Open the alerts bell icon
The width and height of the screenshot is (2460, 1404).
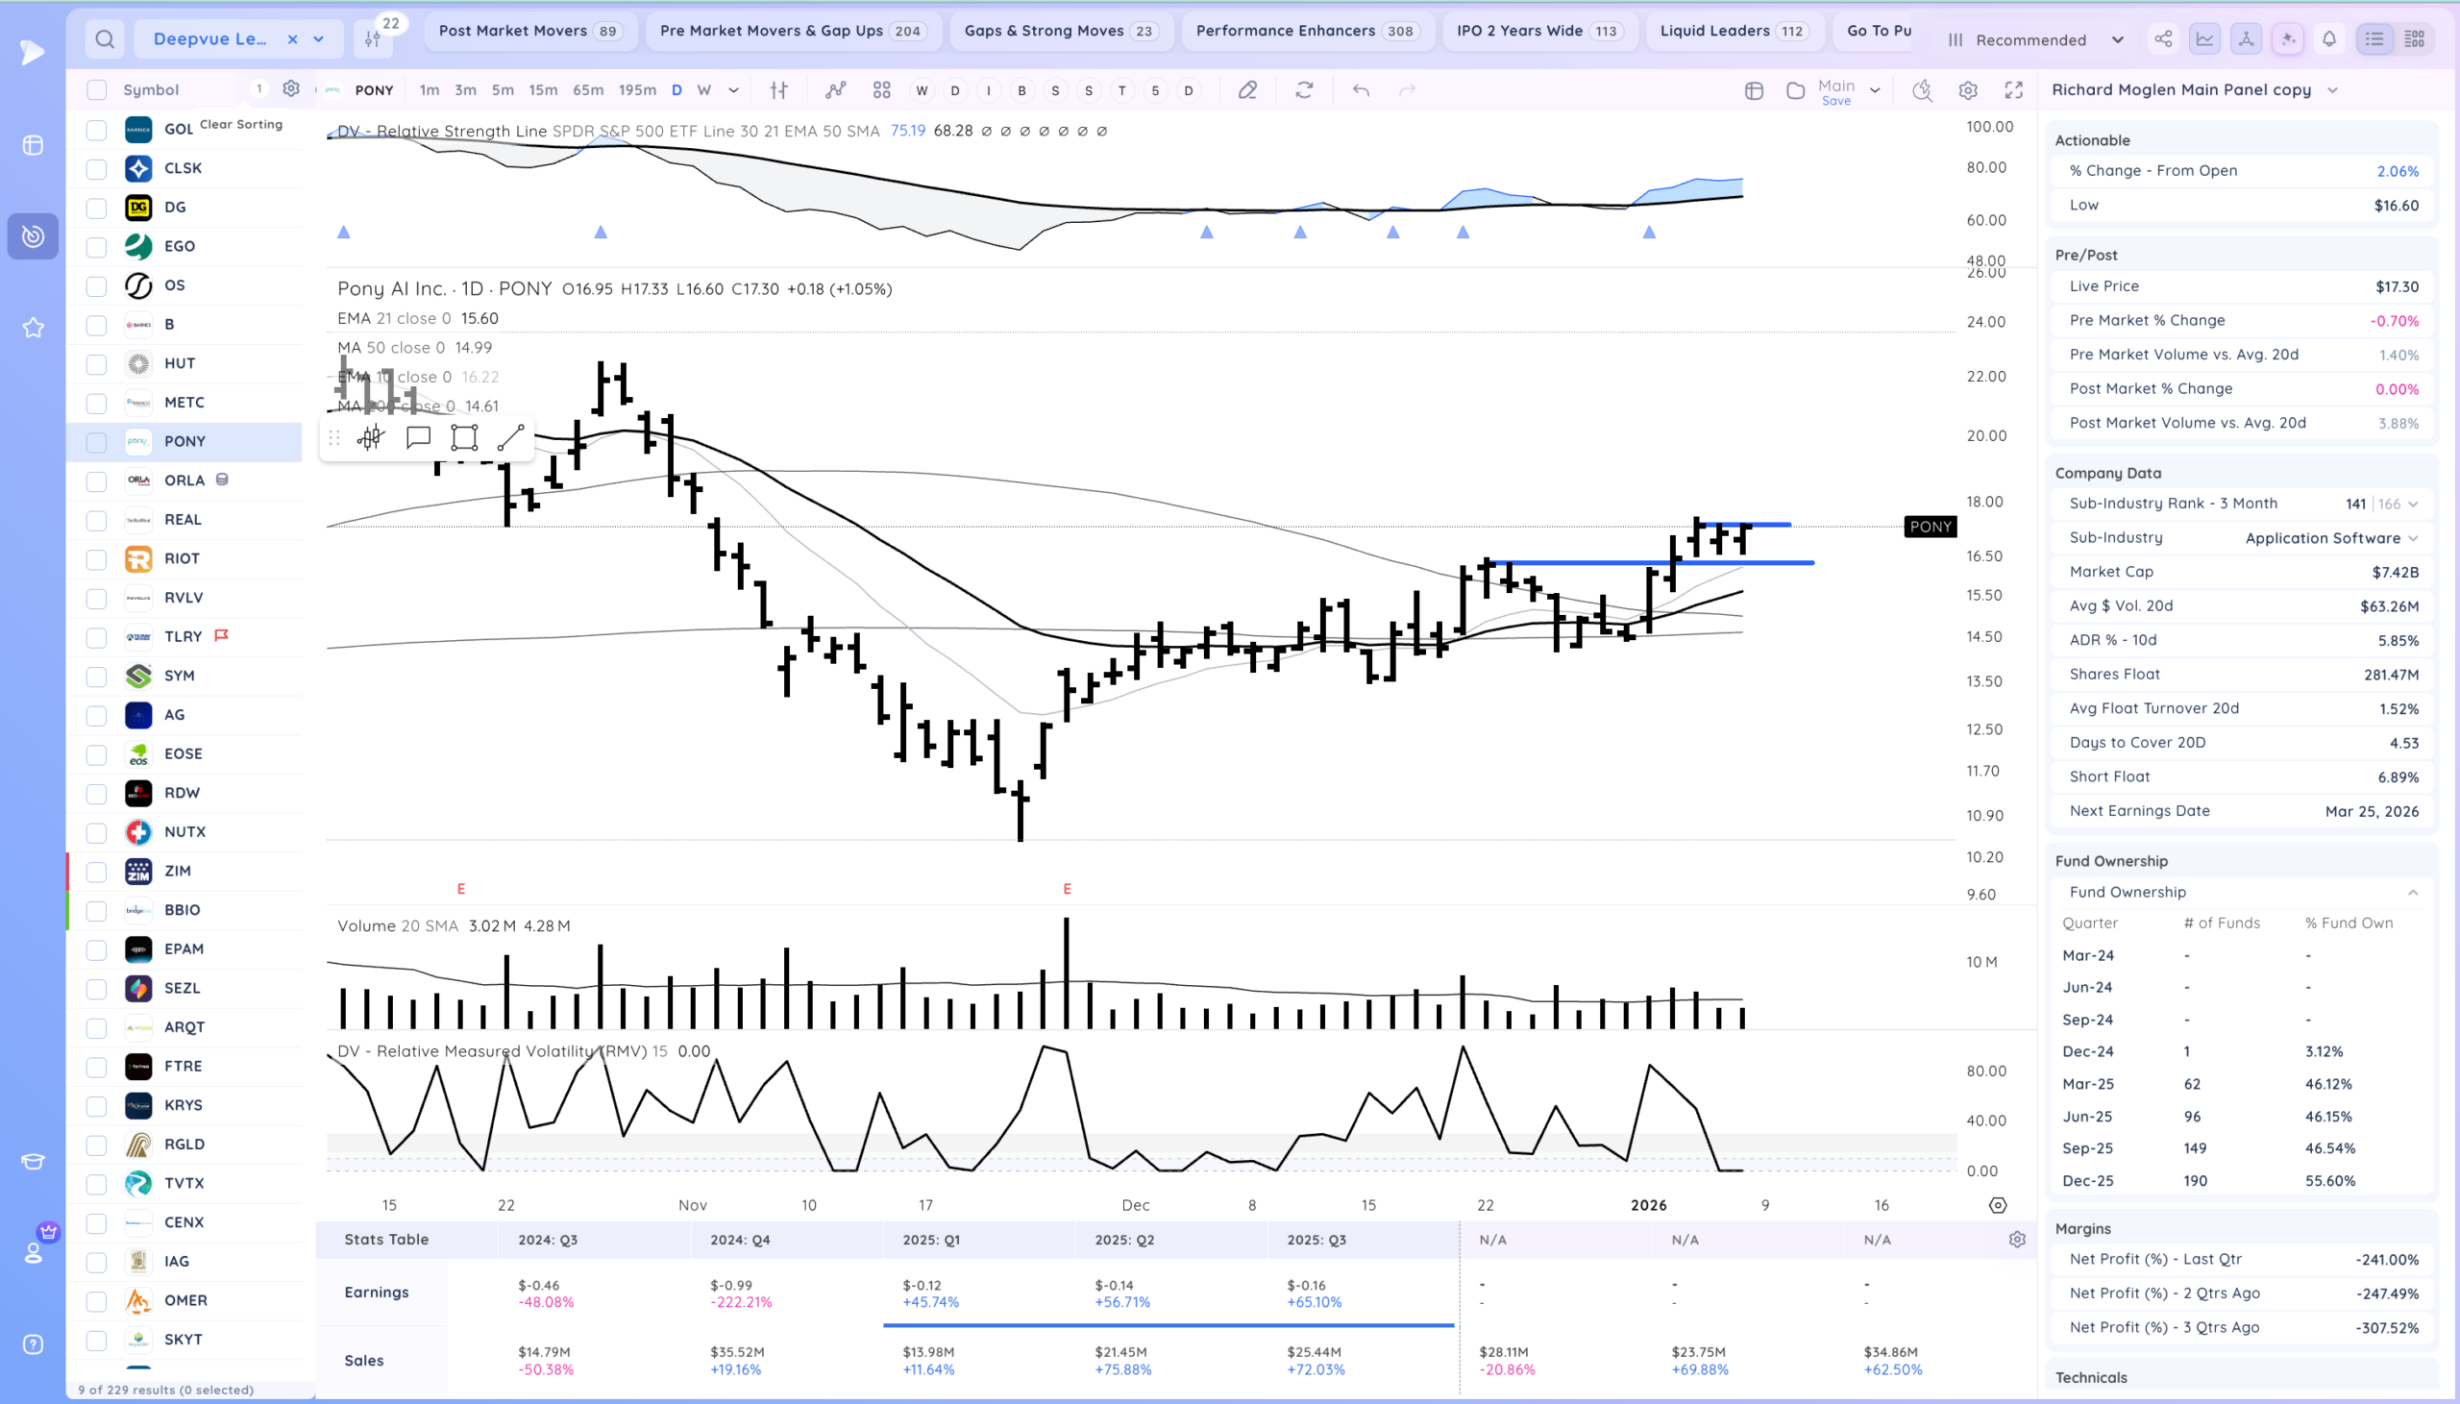(x=2329, y=38)
